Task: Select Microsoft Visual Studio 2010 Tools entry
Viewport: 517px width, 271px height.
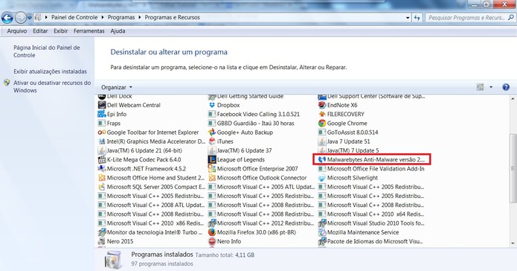Action: (x=371, y=223)
